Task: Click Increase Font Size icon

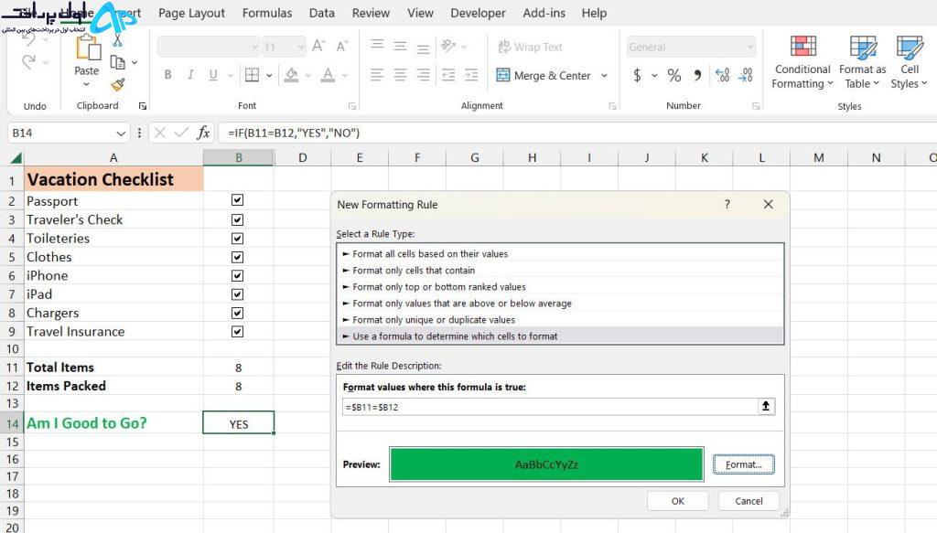Action: click(318, 46)
